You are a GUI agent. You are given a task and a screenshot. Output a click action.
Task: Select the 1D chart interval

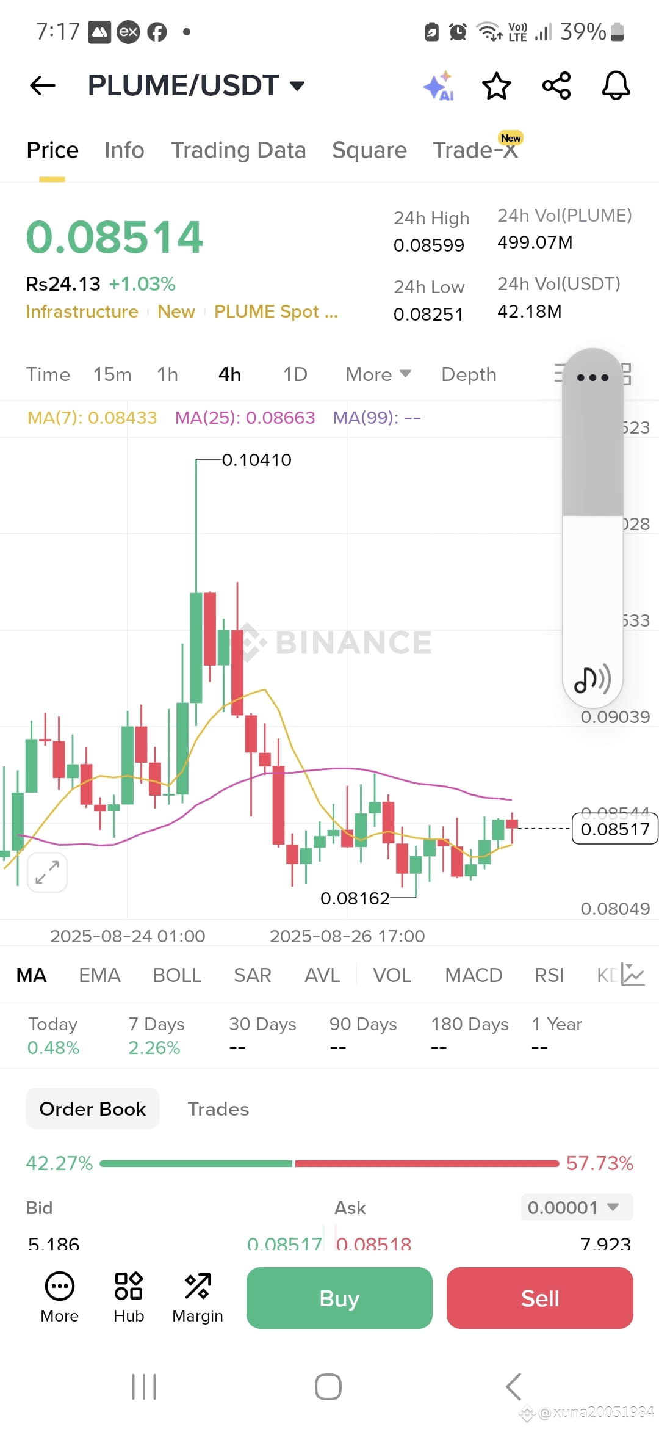[295, 374]
